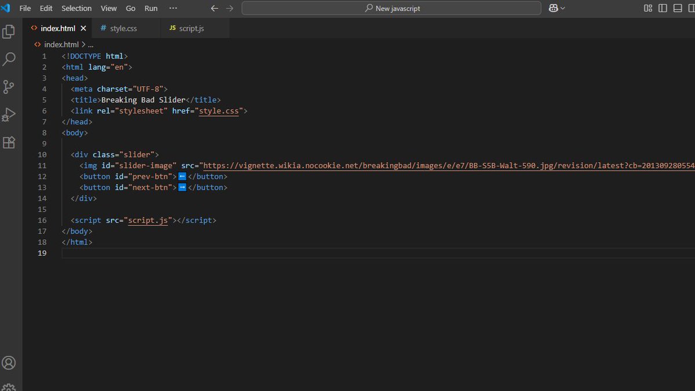Follow the style.css href link
695x391 pixels.
point(219,111)
